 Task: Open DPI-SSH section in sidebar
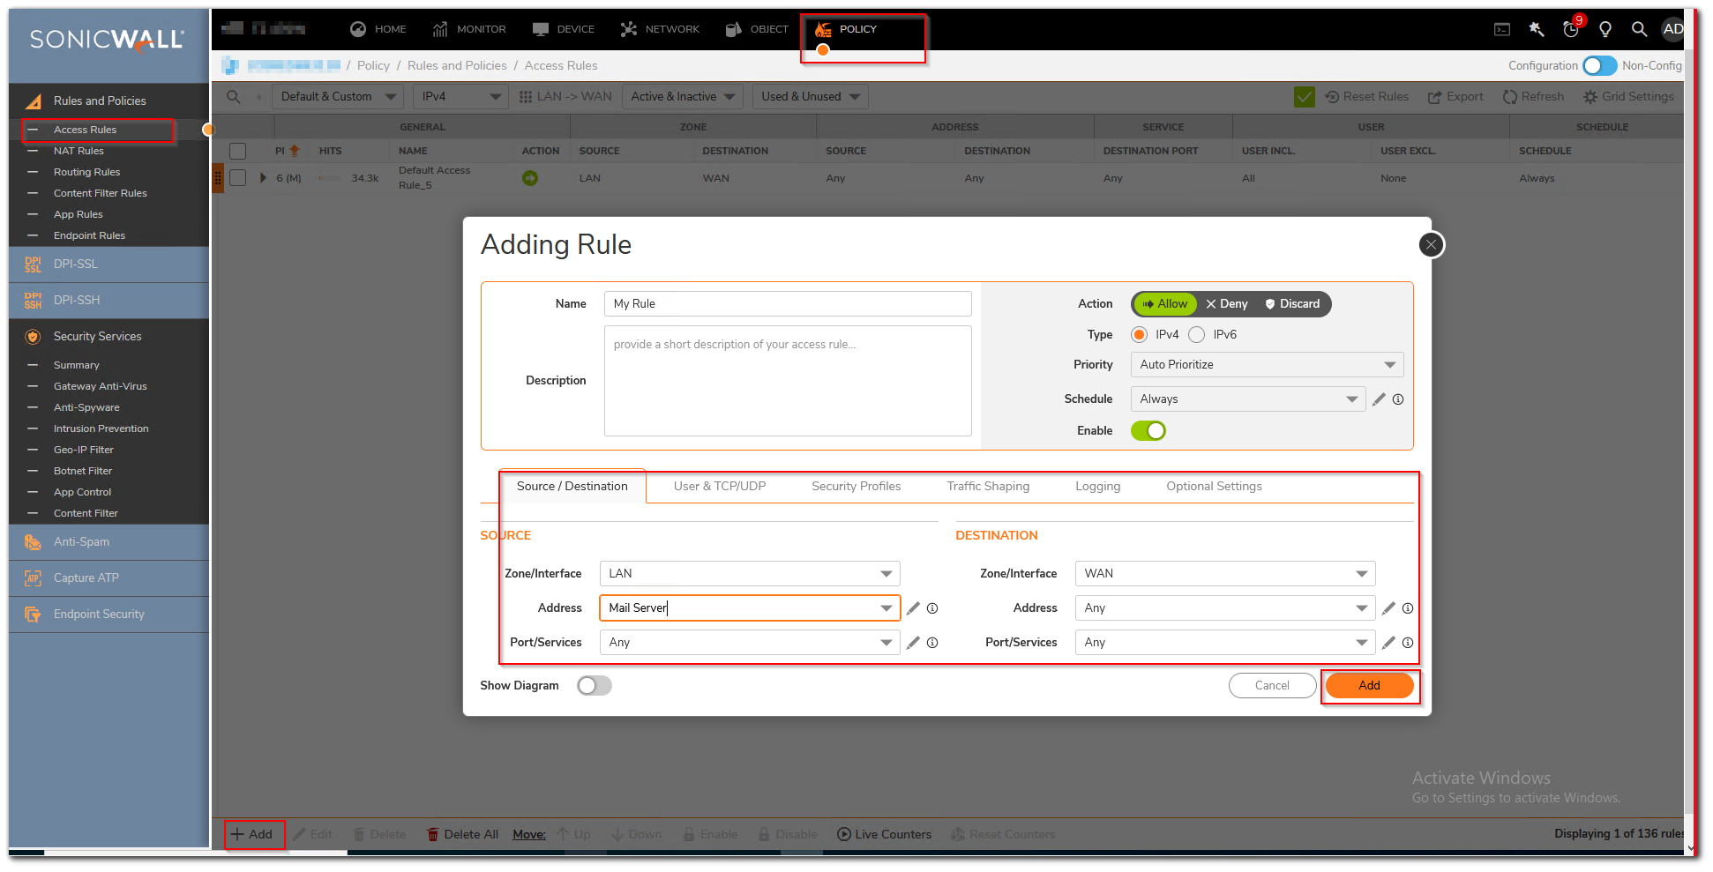[109, 301]
